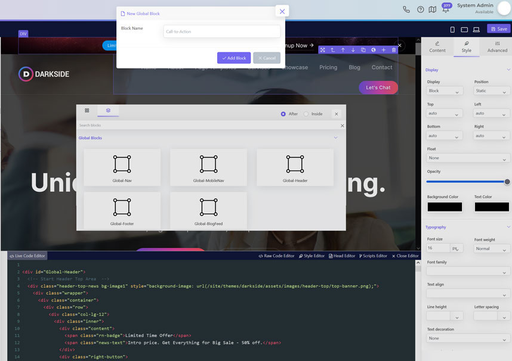Delete element using the trash icon
This screenshot has width=512, height=361.
point(393,50)
